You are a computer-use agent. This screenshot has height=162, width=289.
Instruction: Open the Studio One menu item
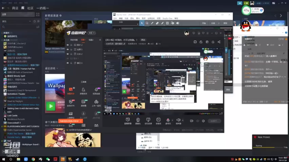pos(167,18)
